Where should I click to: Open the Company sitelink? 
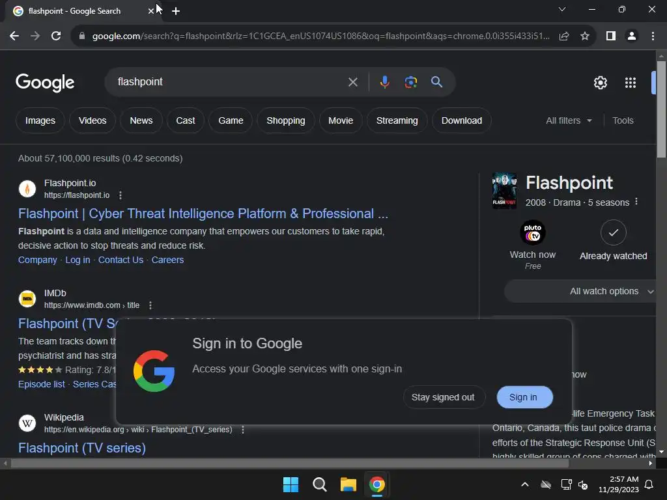(x=37, y=260)
